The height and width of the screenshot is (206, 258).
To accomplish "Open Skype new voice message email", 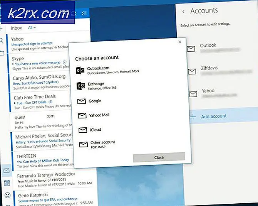I will click(39, 63).
